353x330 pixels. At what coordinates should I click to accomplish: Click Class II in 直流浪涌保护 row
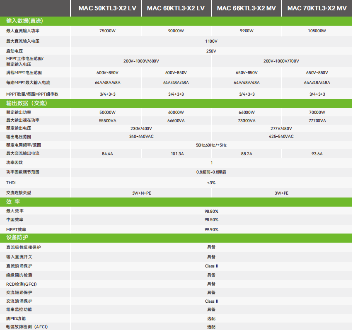pos(211,266)
